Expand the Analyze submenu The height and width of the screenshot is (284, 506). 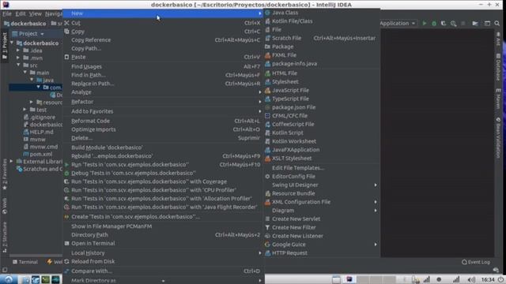[162, 92]
